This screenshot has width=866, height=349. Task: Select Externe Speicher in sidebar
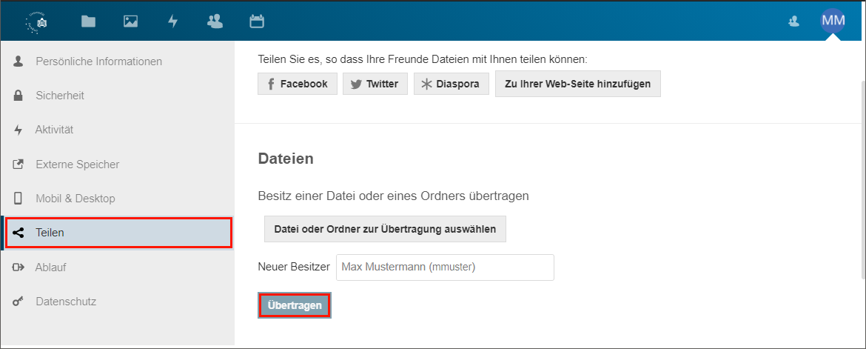[77, 164]
